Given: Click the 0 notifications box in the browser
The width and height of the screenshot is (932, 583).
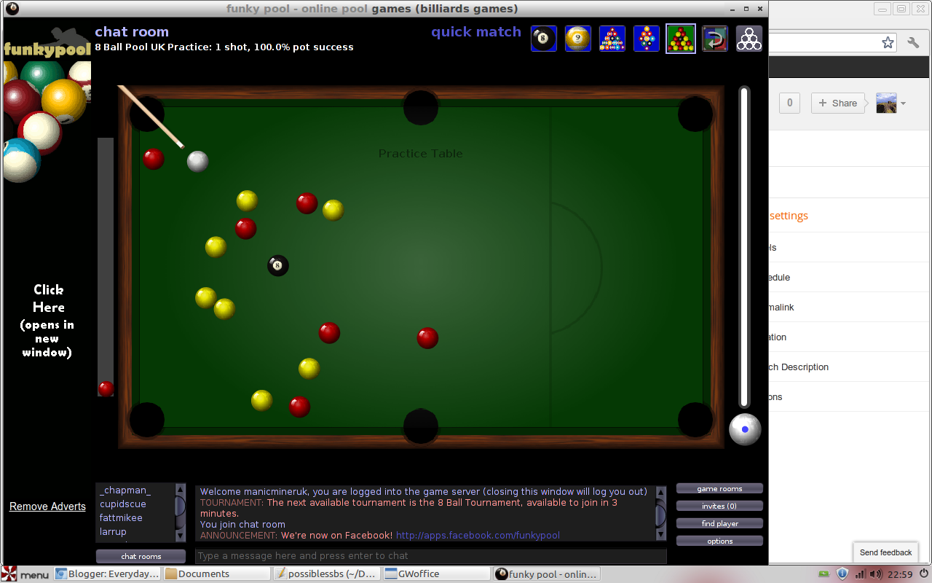Looking at the screenshot, I should coord(790,103).
